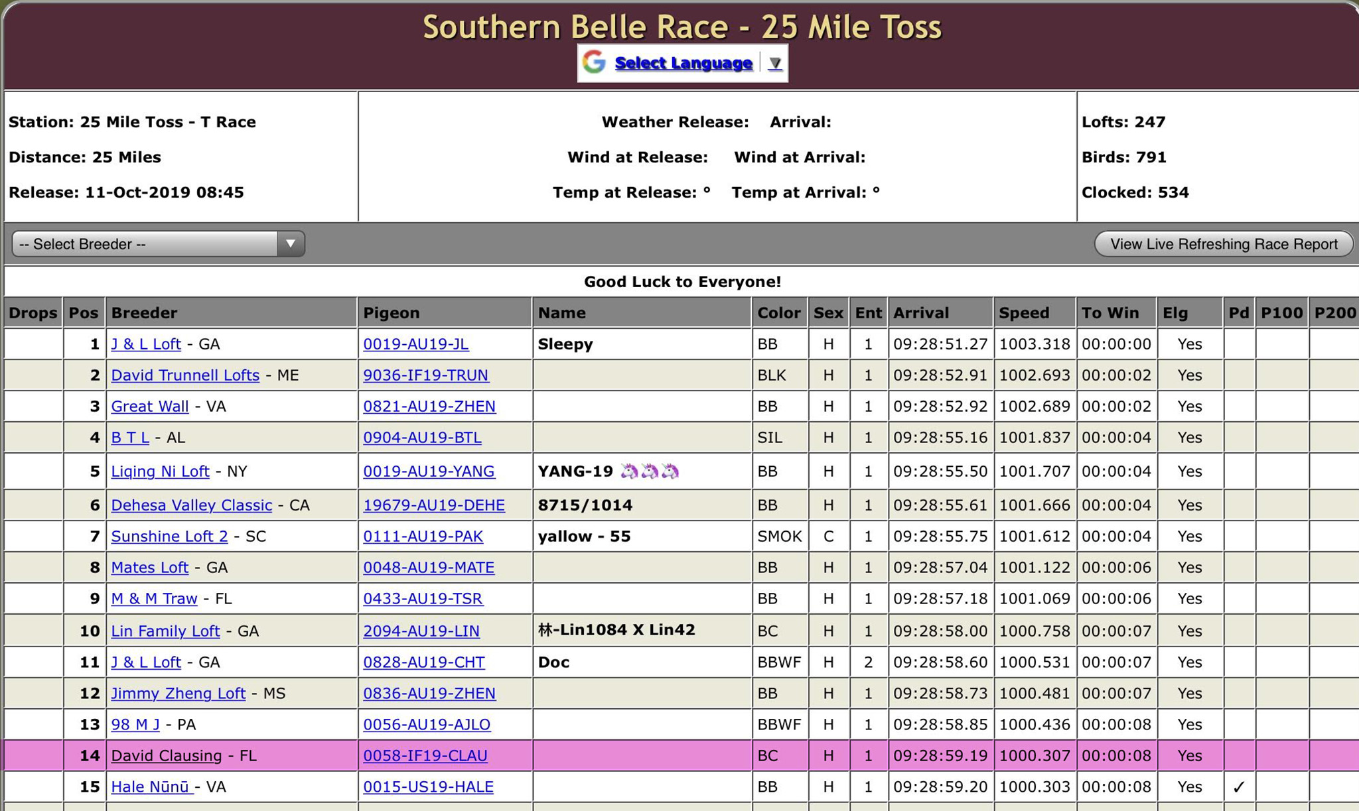Click the Google logo icon

[594, 62]
